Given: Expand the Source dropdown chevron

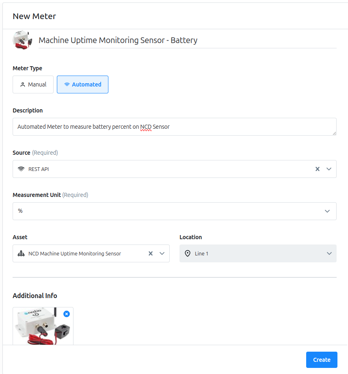Looking at the screenshot, I should click(x=329, y=169).
